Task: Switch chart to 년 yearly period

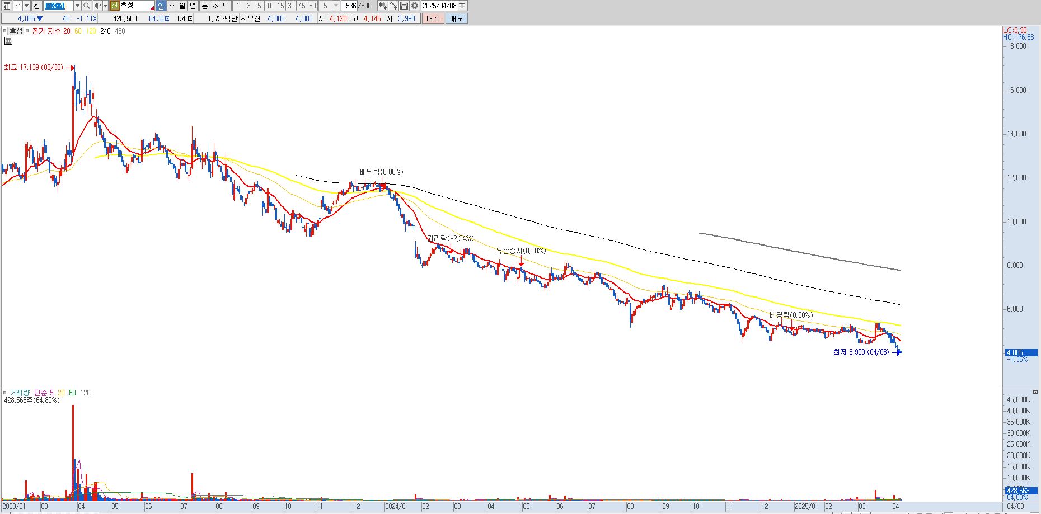Action: (193, 6)
